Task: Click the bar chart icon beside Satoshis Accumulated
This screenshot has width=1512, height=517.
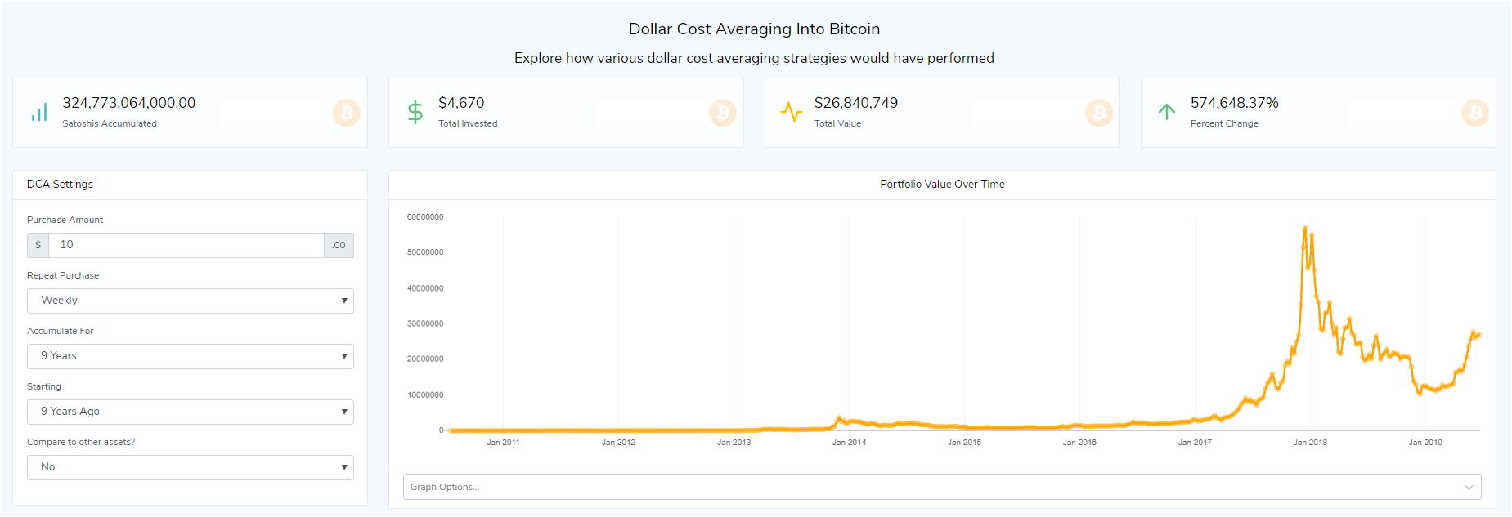Action: [x=39, y=112]
